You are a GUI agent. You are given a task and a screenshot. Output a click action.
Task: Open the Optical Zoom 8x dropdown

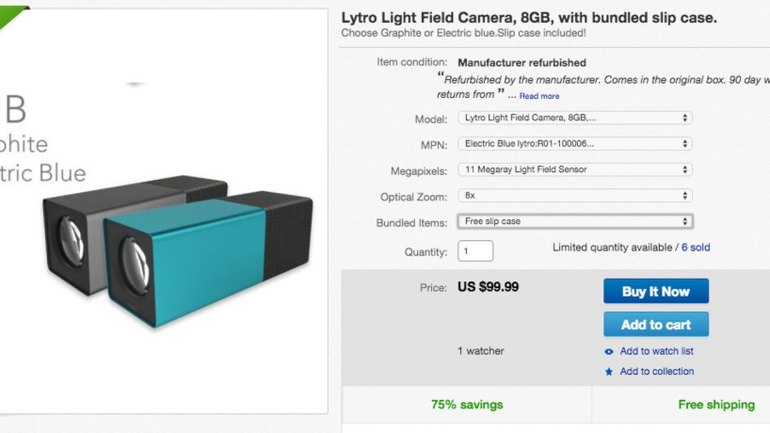click(574, 195)
